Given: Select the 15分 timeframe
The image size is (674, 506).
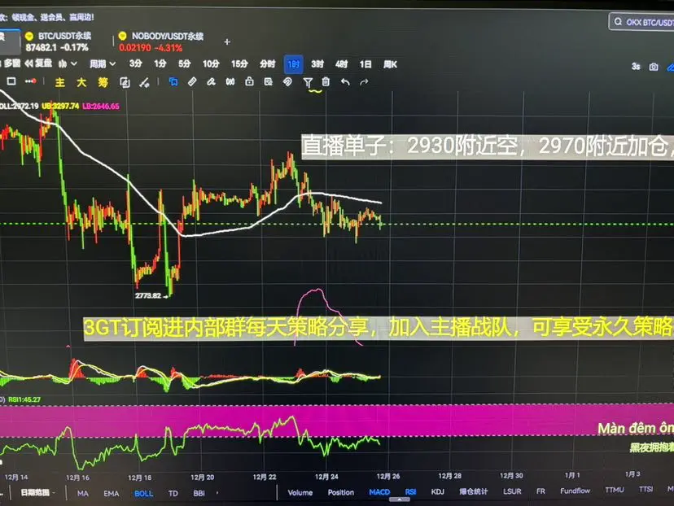Looking at the screenshot, I should point(239,64).
